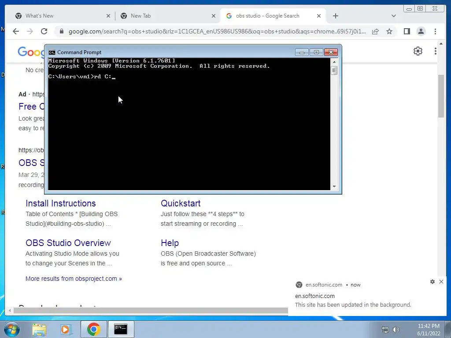Click inside Command Prompt console area

tap(189, 124)
